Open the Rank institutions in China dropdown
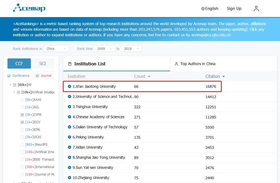The width and height of the screenshot is (280, 183). (56, 49)
